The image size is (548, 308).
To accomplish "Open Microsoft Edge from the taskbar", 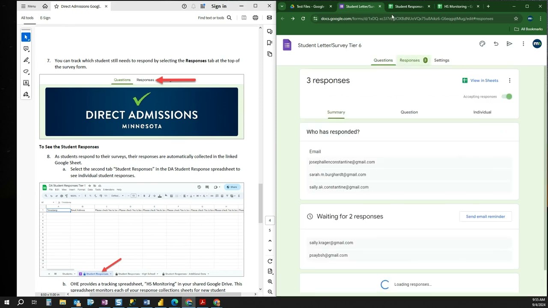I will point(175,302).
